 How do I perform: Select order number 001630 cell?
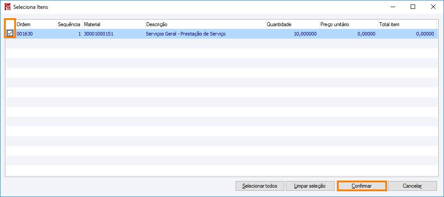pyautogui.click(x=25, y=34)
